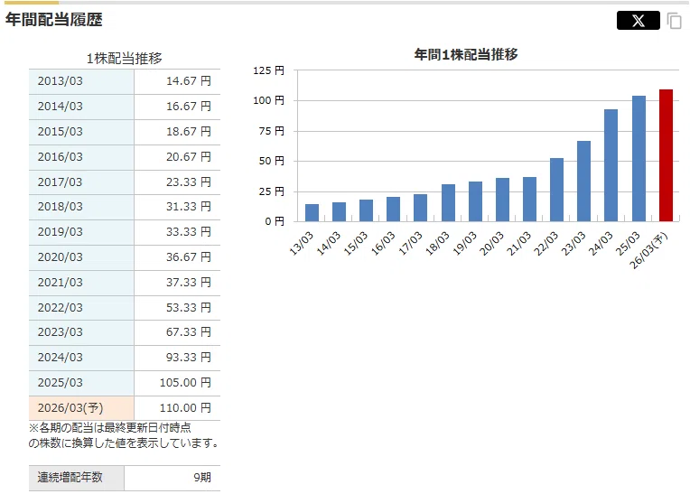
Task: Select the 2016/03 year cell
Action: click(81, 157)
